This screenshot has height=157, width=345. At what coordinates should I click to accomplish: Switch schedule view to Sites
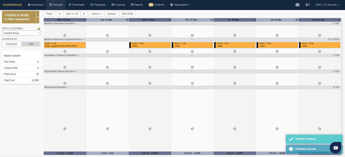pyautogui.click(x=31, y=44)
